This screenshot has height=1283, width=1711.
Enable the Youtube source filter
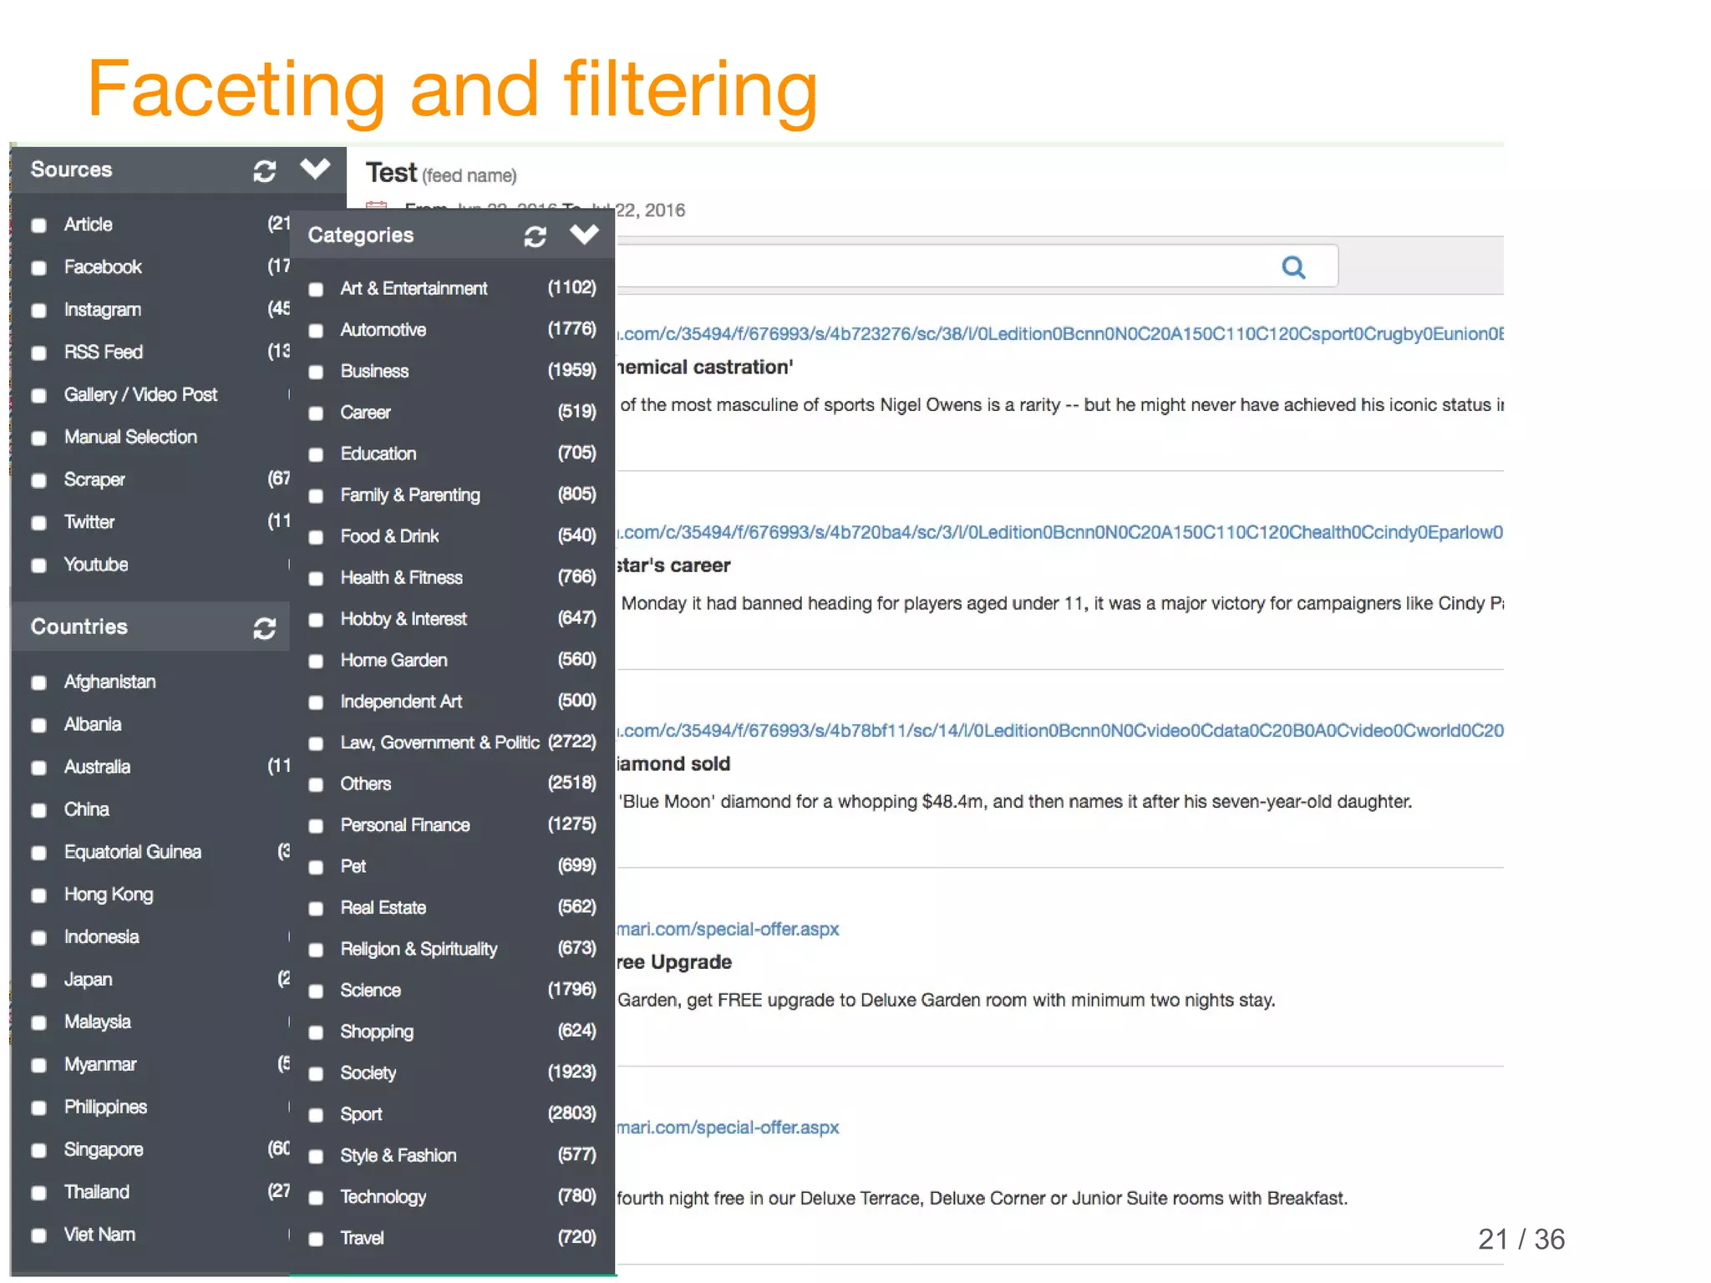point(39,565)
